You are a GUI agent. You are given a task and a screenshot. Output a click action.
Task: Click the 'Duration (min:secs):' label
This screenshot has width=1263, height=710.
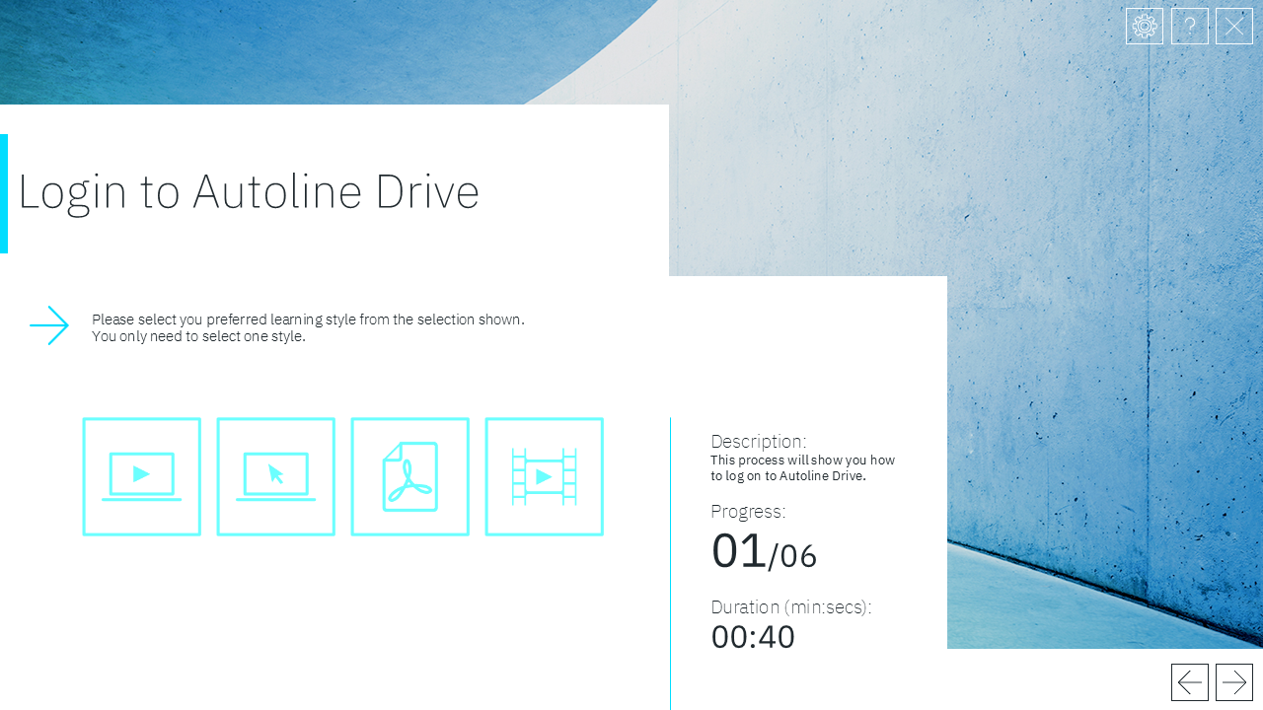(791, 606)
